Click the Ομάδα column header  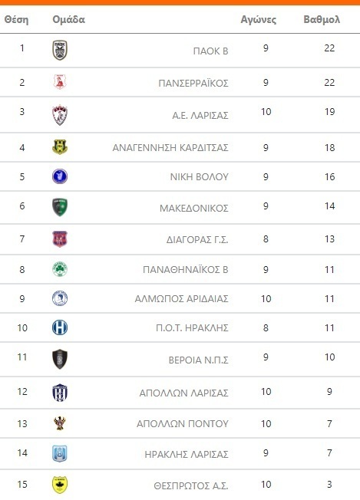(68, 19)
